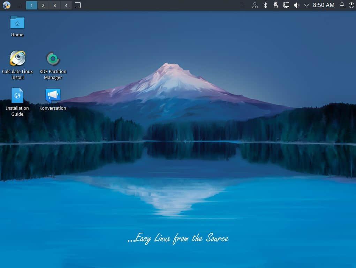356x268 pixels.
Task: Switch to virtual desktop 1
Action: coord(32,5)
